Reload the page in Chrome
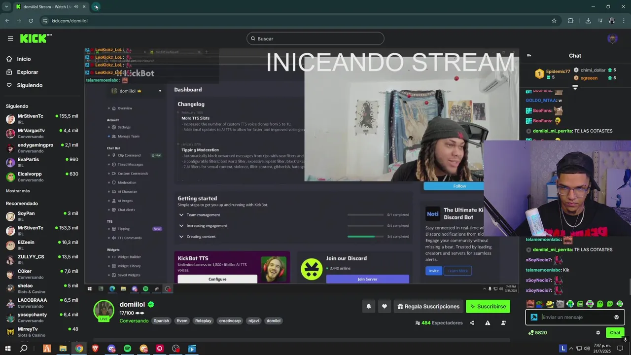The image size is (631, 355). [31, 21]
